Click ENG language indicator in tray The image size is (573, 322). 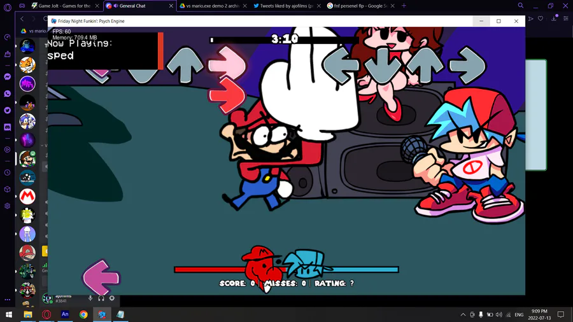(x=519, y=315)
